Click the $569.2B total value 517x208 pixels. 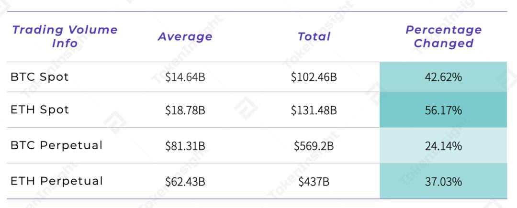click(314, 146)
